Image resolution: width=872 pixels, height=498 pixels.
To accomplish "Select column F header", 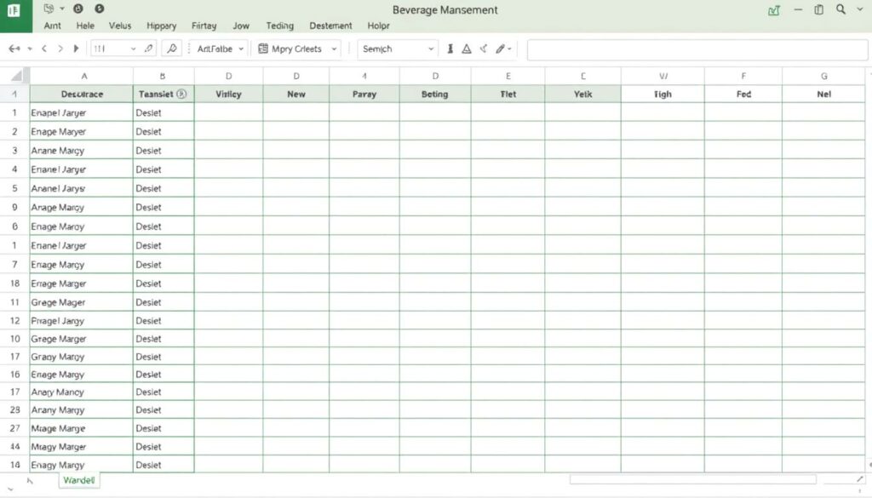I will point(743,76).
